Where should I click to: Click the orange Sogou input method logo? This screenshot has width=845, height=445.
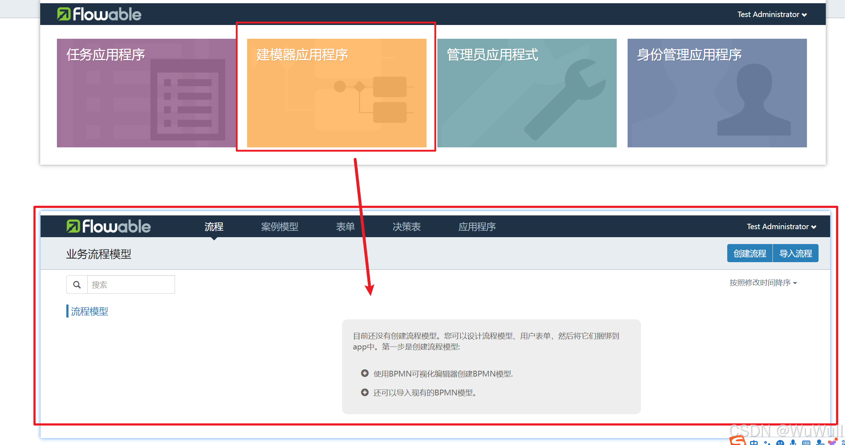point(738,441)
